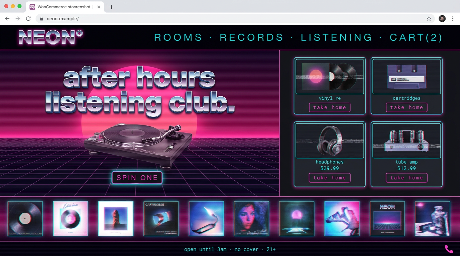
Task: Open the browser profile avatar
Action: tap(442, 19)
